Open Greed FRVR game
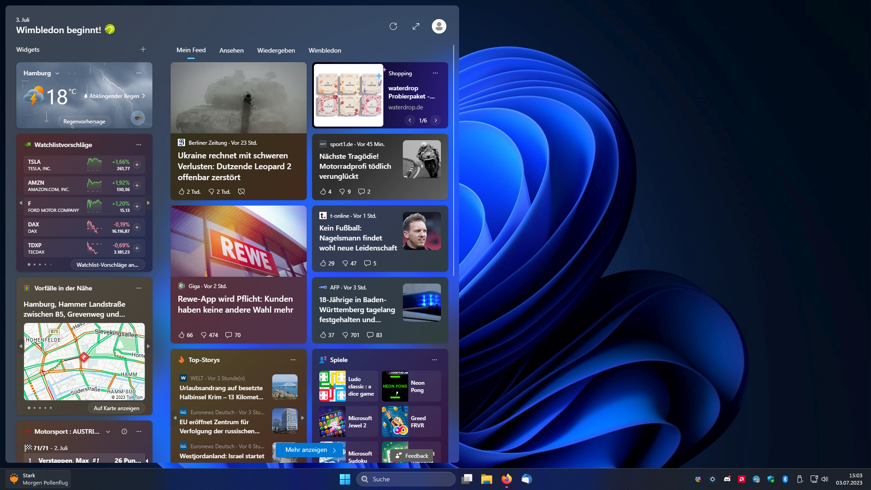The width and height of the screenshot is (871, 490). [x=411, y=422]
